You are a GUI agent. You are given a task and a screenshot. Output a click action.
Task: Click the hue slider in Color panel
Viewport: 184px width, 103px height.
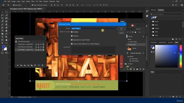[x=181, y=56]
